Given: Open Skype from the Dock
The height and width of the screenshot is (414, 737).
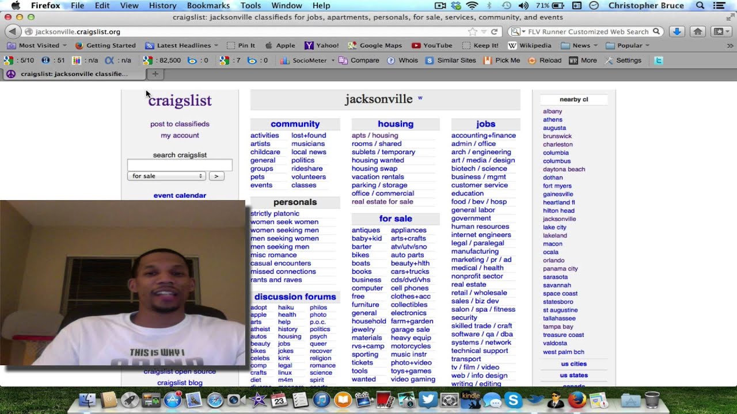Looking at the screenshot, I should [513, 400].
